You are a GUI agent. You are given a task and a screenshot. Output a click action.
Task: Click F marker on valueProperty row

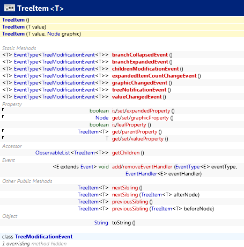(x=3, y=137)
